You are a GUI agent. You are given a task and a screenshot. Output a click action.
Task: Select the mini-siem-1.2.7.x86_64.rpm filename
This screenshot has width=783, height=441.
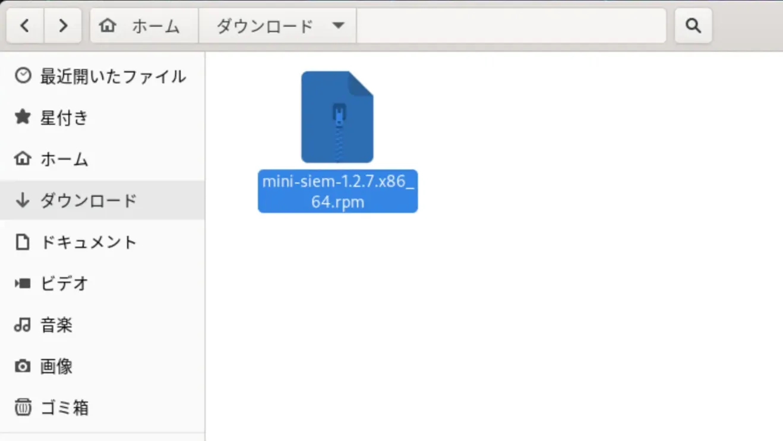(x=337, y=191)
